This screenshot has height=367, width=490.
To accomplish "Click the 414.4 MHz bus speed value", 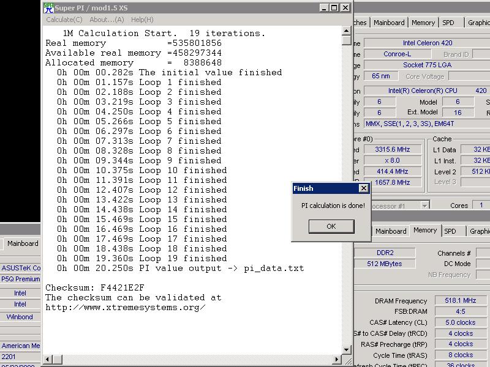I will point(393,171).
